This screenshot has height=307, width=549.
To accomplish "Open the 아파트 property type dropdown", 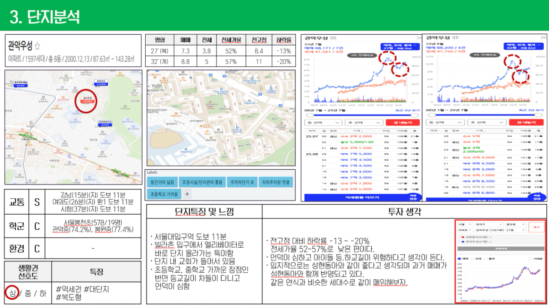I will point(464,230).
